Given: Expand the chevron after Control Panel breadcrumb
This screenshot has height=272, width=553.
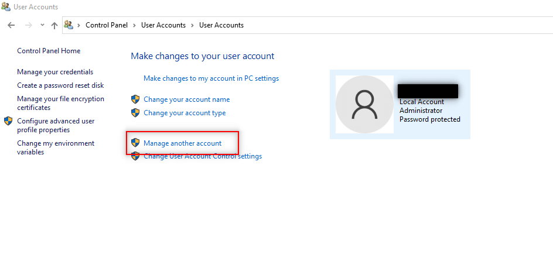Looking at the screenshot, I should (x=134, y=25).
